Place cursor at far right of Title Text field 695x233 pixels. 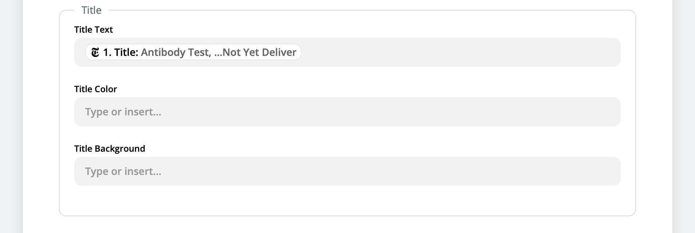coord(611,52)
